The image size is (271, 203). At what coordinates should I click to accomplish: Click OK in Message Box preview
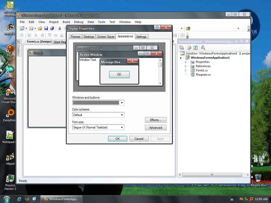point(119,74)
